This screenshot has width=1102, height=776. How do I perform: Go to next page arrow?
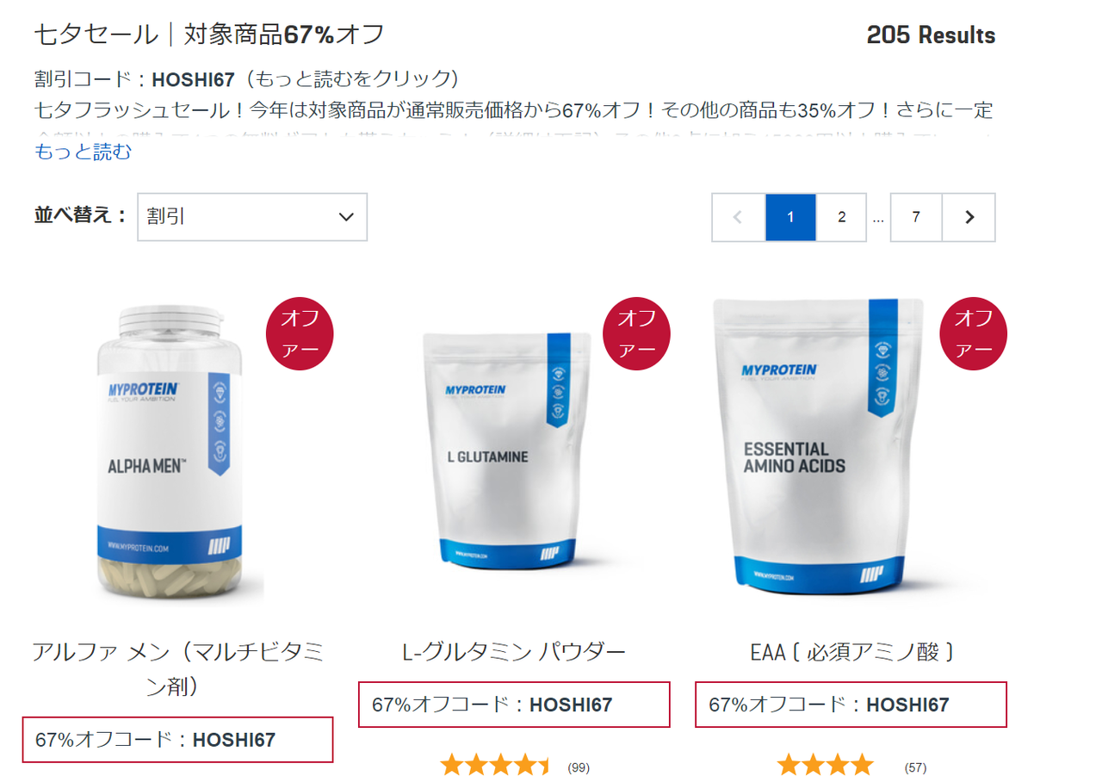coord(969,217)
